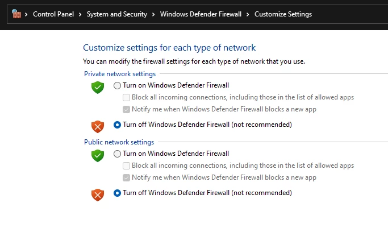
Task: Click red shield under Private network settings
Action: (98, 126)
